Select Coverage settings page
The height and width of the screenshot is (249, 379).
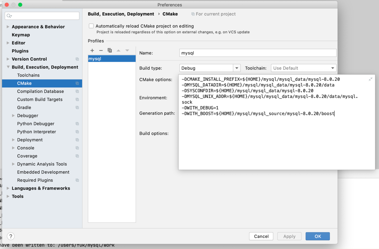[27, 156]
